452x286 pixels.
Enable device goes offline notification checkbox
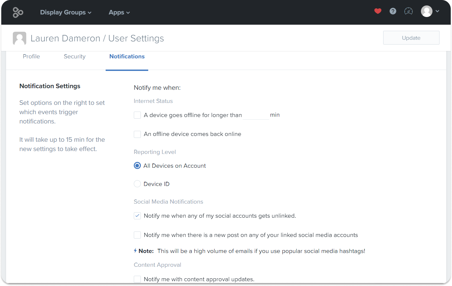137,115
